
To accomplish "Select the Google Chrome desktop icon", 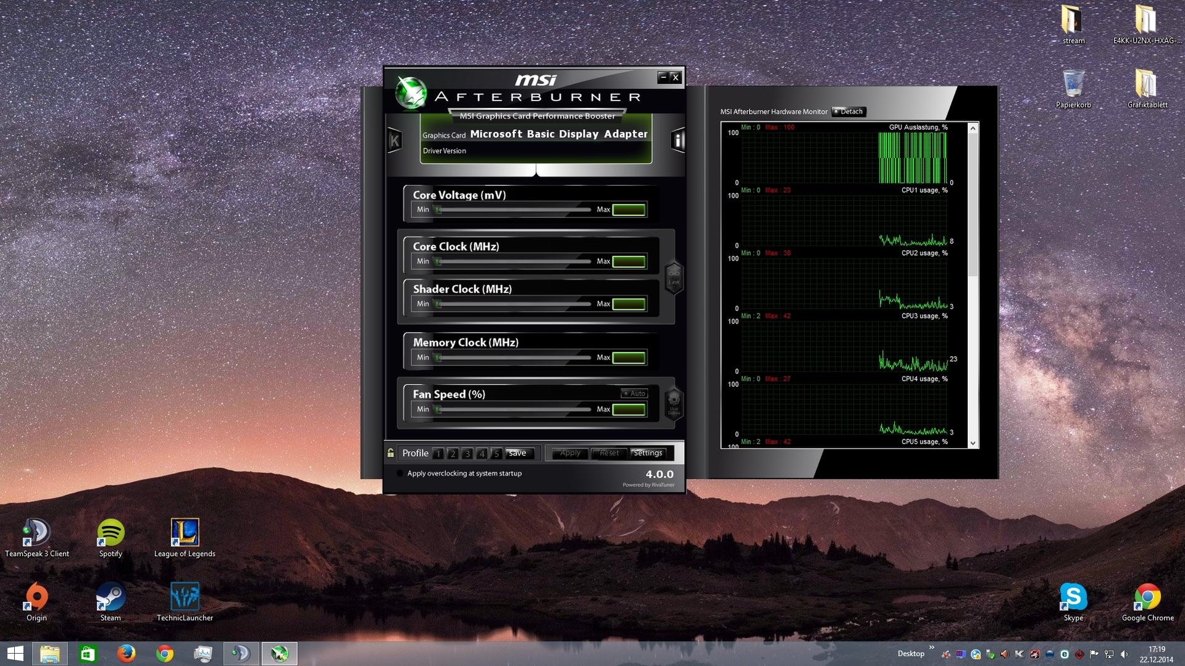I will (x=1147, y=602).
